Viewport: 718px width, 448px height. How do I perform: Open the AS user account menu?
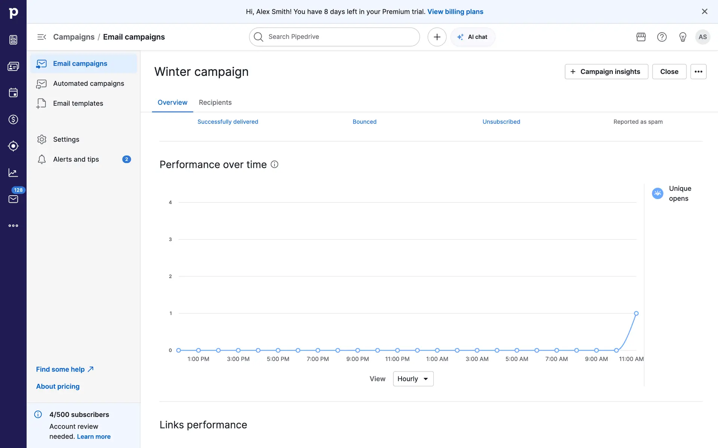(x=703, y=37)
